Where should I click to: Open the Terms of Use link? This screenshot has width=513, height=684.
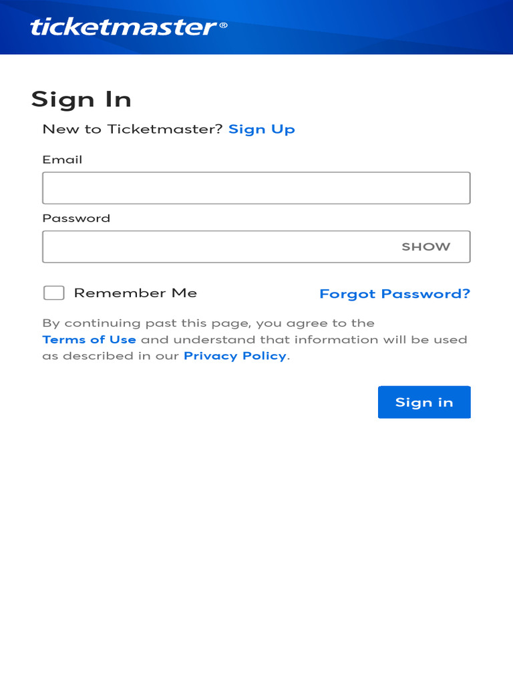pos(89,339)
